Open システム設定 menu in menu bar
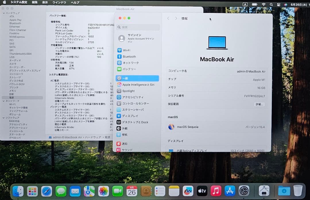This screenshot has width=310, height=200. (19, 2)
